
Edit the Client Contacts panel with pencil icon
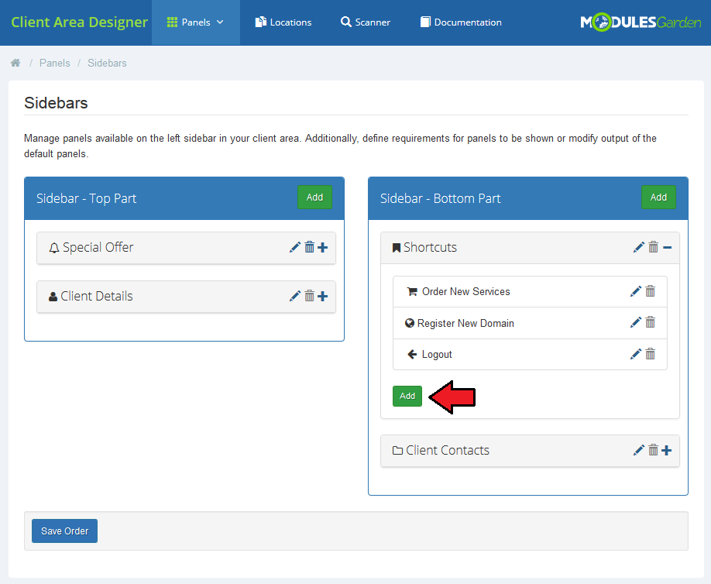tap(638, 450)
